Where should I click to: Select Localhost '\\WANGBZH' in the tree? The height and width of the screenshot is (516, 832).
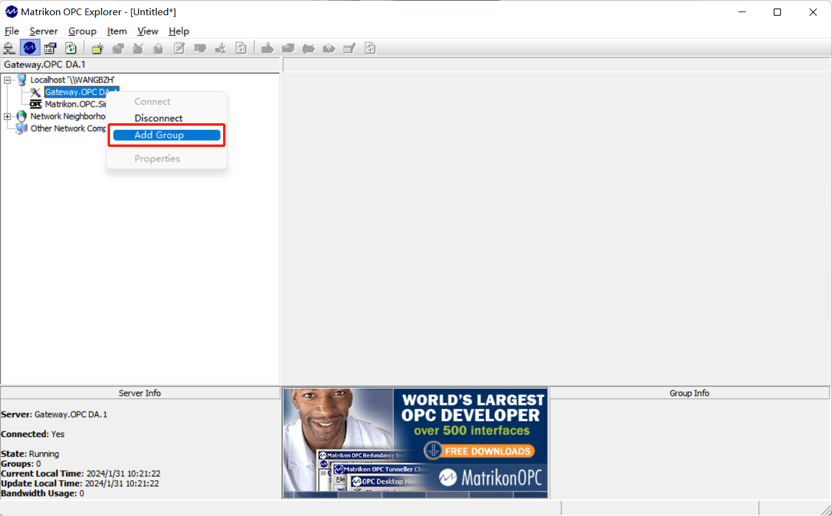coord(72,80)
